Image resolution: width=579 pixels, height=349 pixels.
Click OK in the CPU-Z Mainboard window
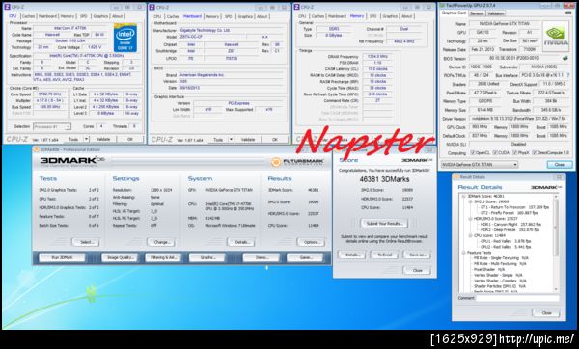[x=275, y=140]
